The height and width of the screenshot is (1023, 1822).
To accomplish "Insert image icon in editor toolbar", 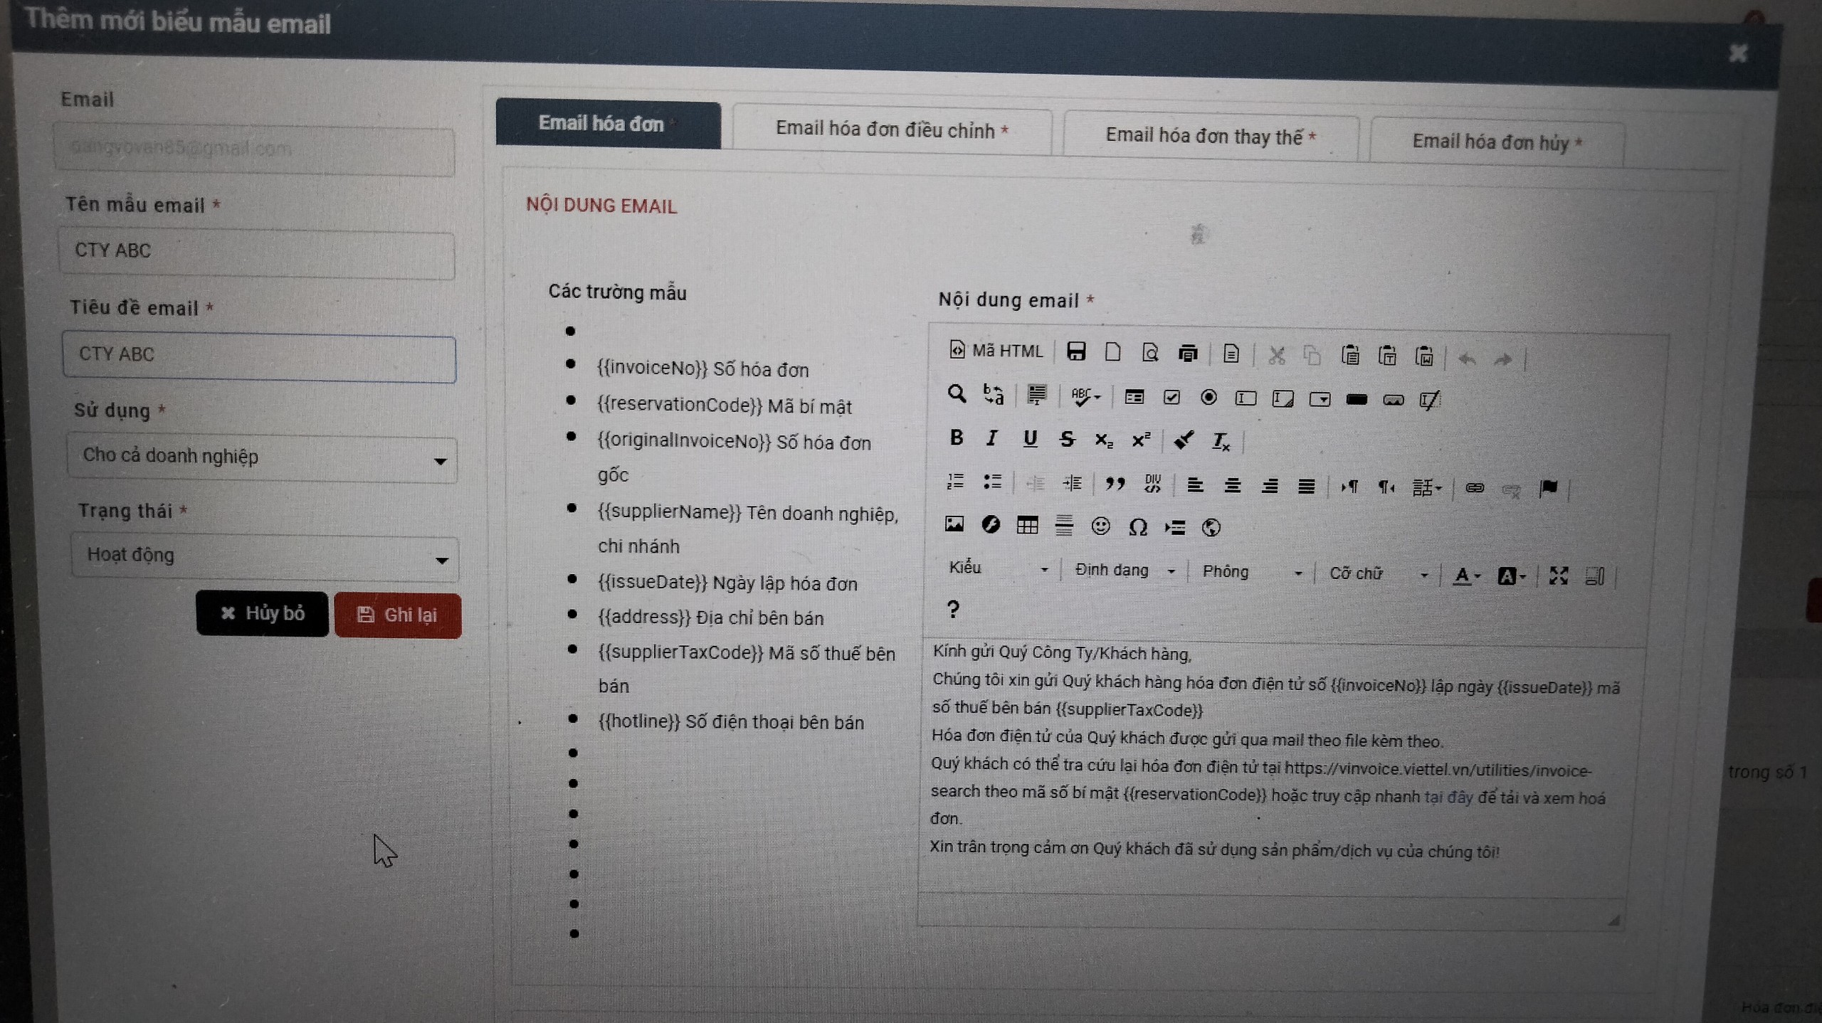I will click(x=954, y=524).
